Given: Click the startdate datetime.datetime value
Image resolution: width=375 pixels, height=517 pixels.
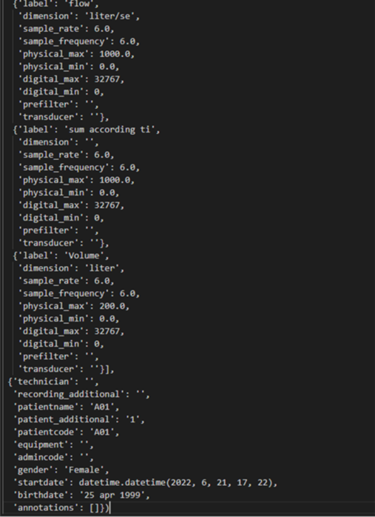Looking at the screenshot, I should click(x=176, y=483).
